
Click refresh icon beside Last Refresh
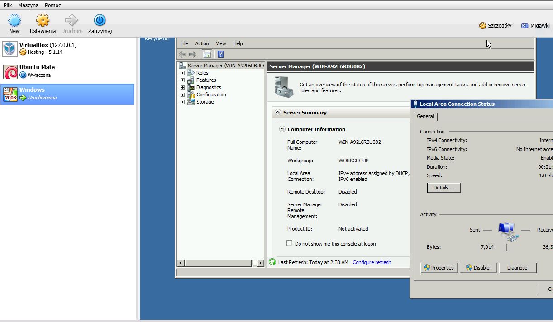272,262
